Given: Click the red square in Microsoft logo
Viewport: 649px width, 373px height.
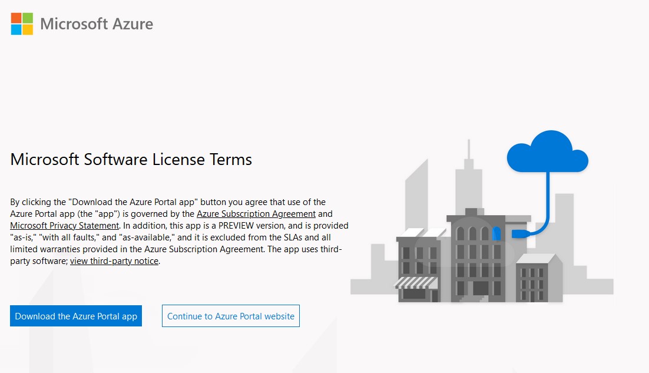Looking at the screenshot, I should click(16, 18).
